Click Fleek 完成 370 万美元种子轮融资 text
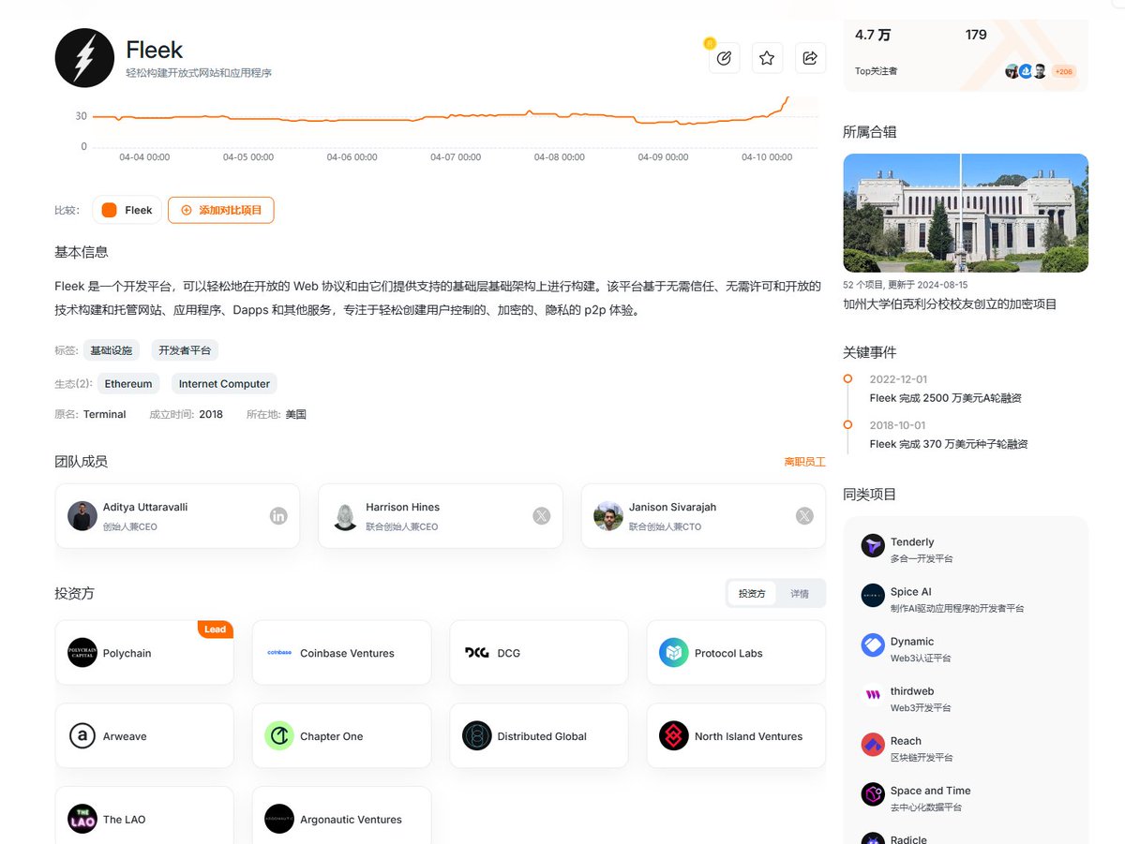The width and height of the screenshot is (1125, 844). point(949,444)
